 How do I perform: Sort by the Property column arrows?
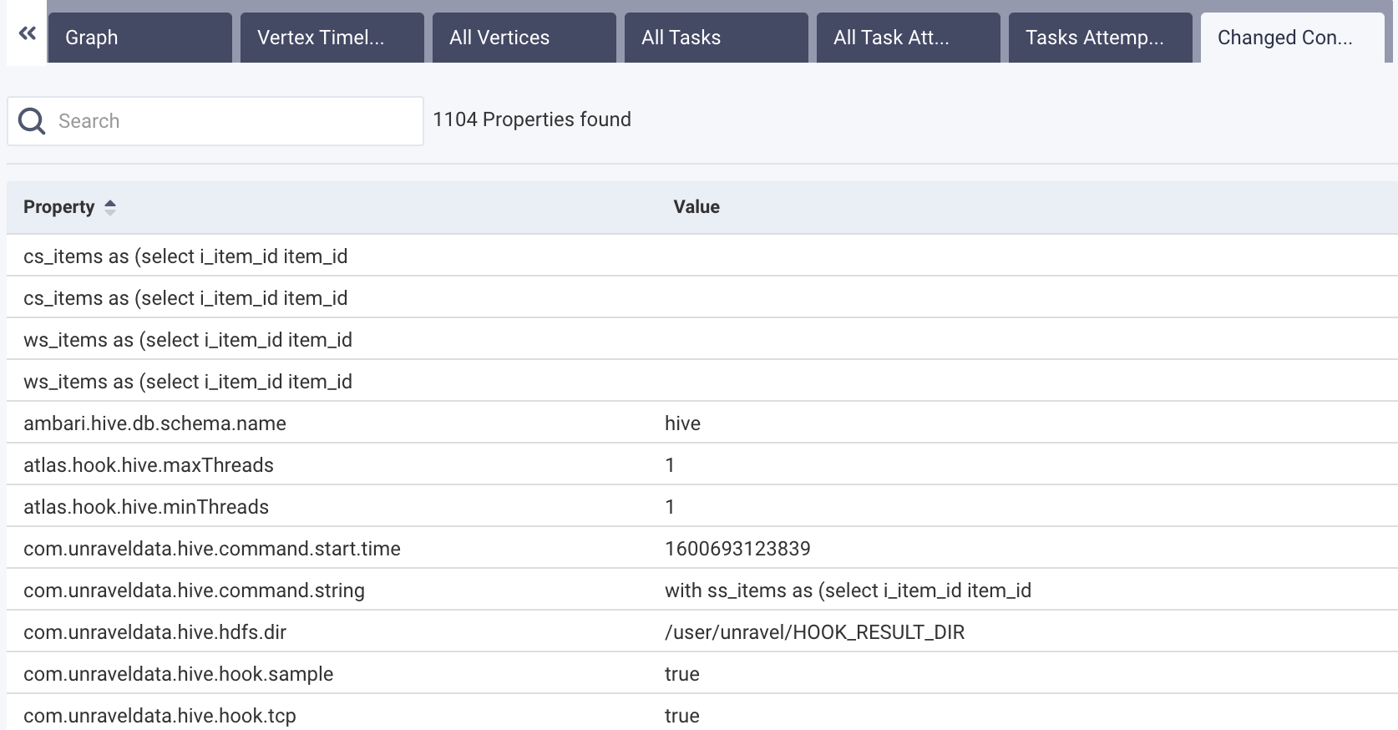coord(110,207)
